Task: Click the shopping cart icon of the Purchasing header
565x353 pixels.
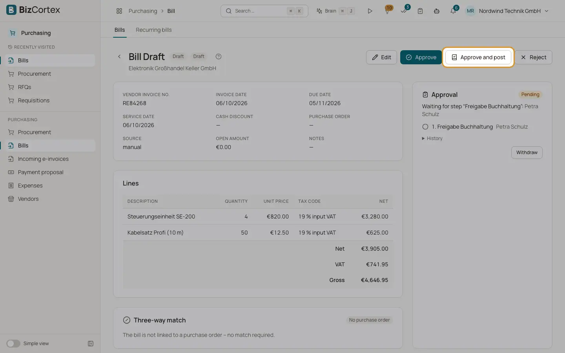Action: [13, 33]
